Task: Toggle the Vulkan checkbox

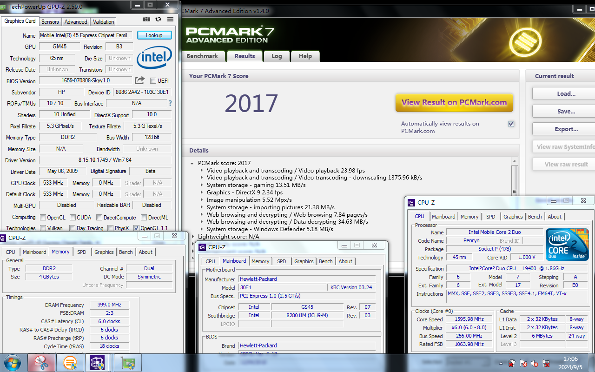Action: [x=43, y=228]
